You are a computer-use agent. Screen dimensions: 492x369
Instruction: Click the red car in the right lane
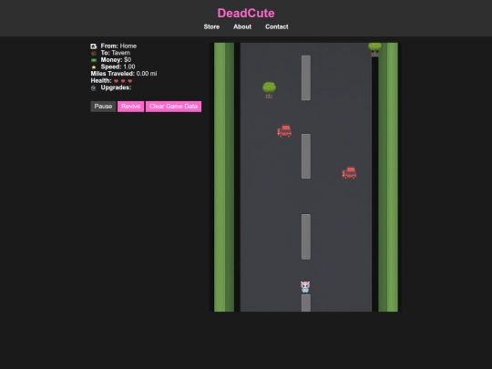349,172
